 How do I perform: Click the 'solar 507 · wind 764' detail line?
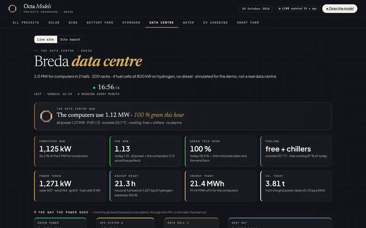click(70, 190)
